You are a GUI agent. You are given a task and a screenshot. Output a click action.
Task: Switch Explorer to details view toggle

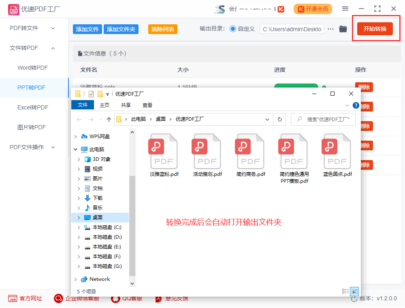(x=345, y=291)
